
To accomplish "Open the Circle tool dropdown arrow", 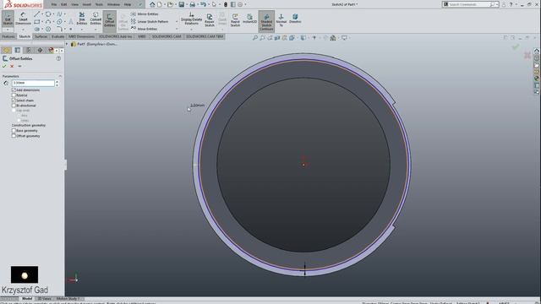I will coord(53,14).
